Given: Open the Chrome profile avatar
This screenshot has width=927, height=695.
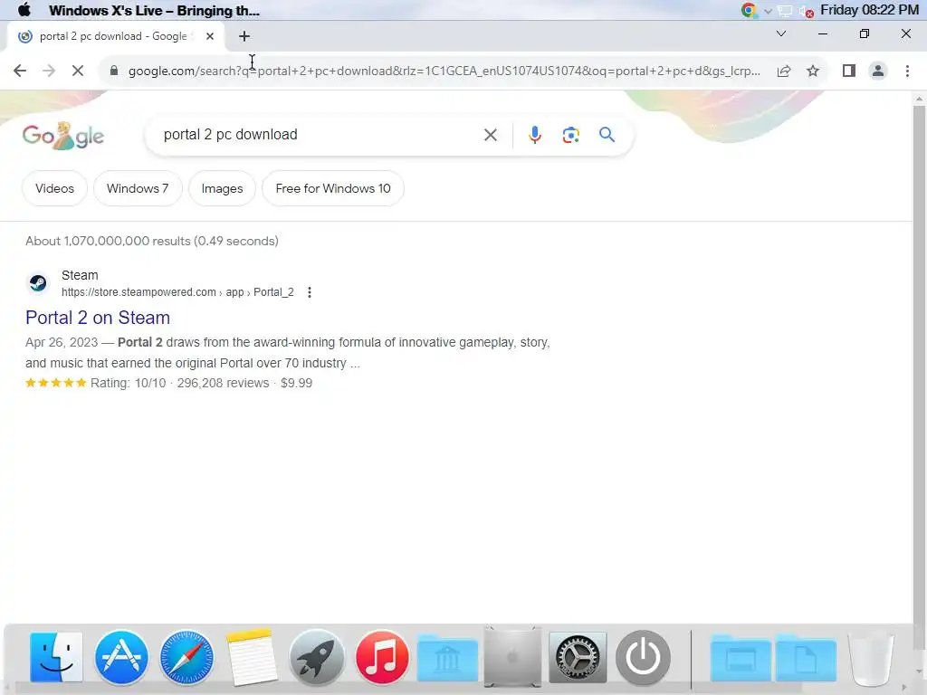Looking at the screenshot, I should 878,71.
